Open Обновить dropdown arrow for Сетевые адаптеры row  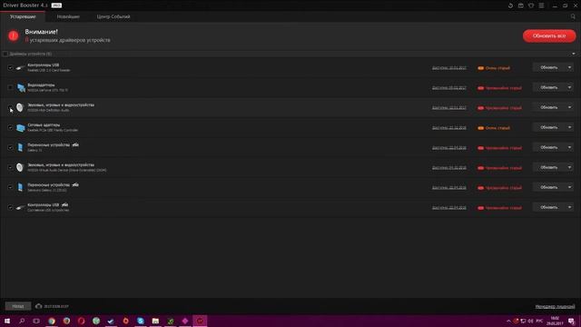pos(569,127)
